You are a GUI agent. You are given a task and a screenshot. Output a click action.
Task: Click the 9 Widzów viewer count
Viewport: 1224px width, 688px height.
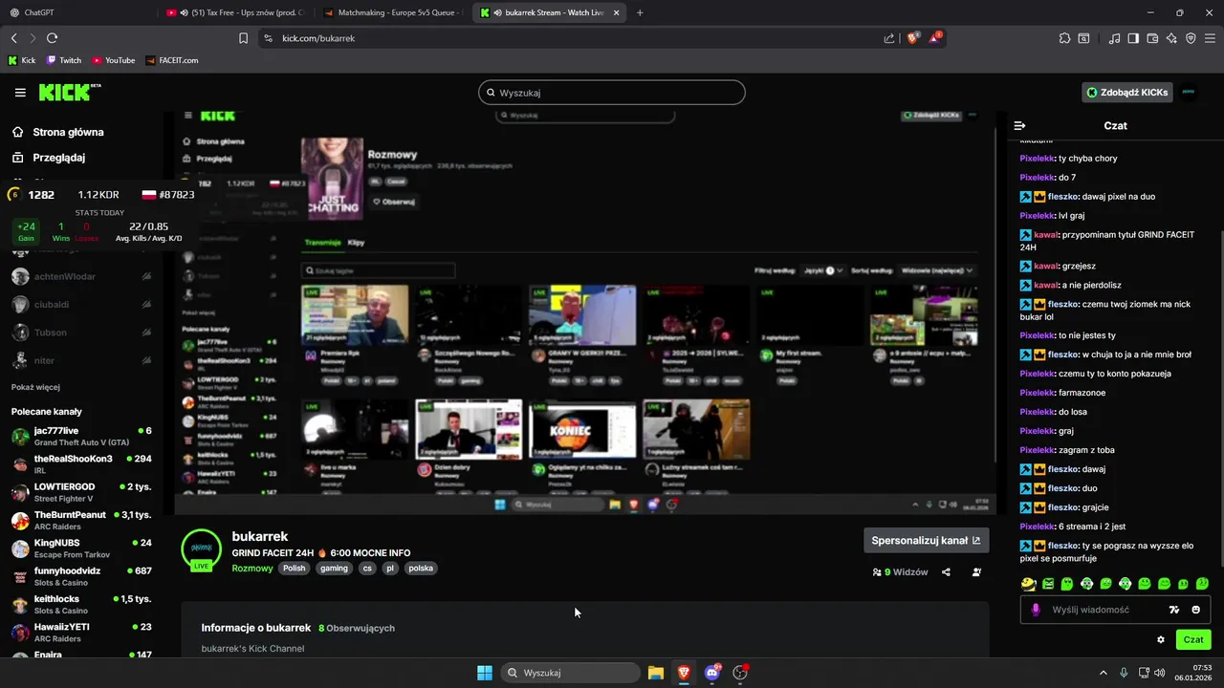[901, 572]
